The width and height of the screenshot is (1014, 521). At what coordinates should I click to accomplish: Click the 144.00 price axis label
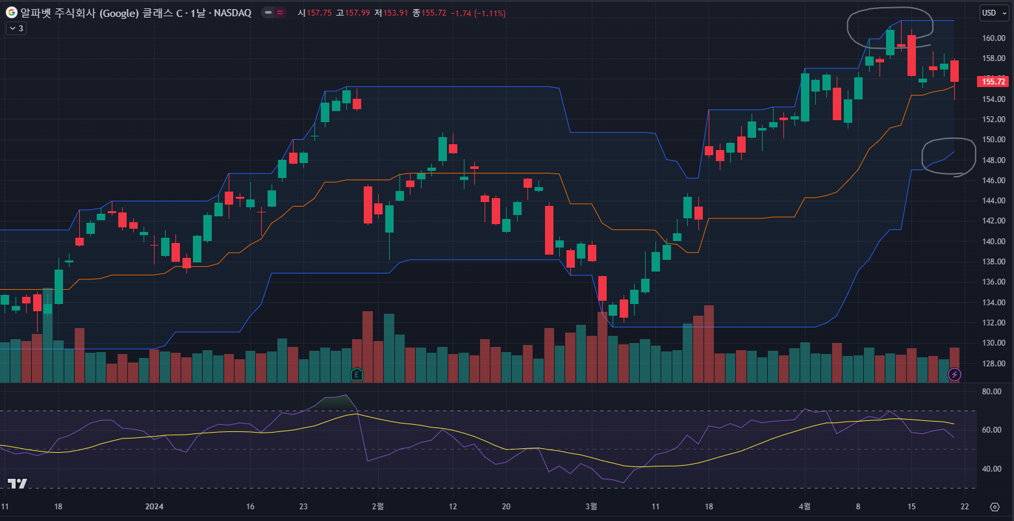[994, 201]
